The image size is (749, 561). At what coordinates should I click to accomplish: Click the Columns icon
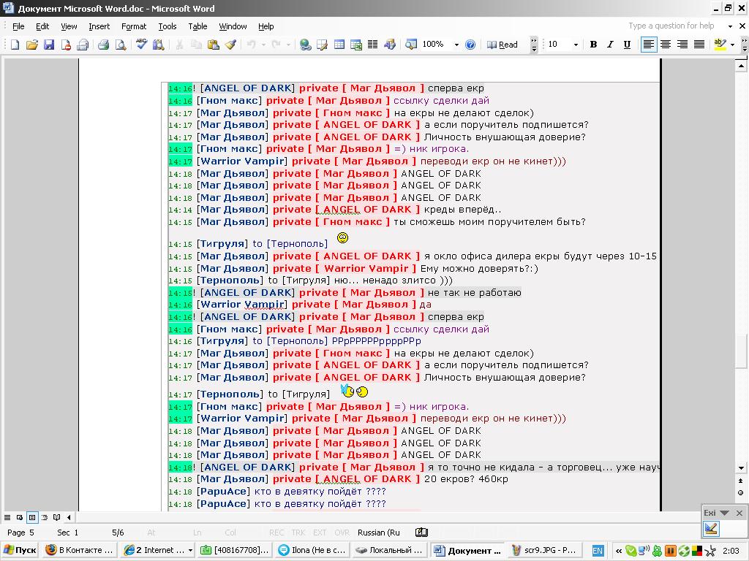tap(373, 45)
